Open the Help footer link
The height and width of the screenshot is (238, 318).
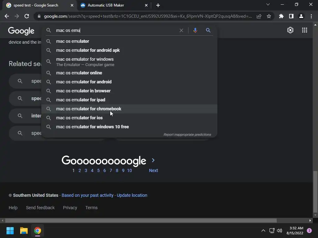click(13, 208)
